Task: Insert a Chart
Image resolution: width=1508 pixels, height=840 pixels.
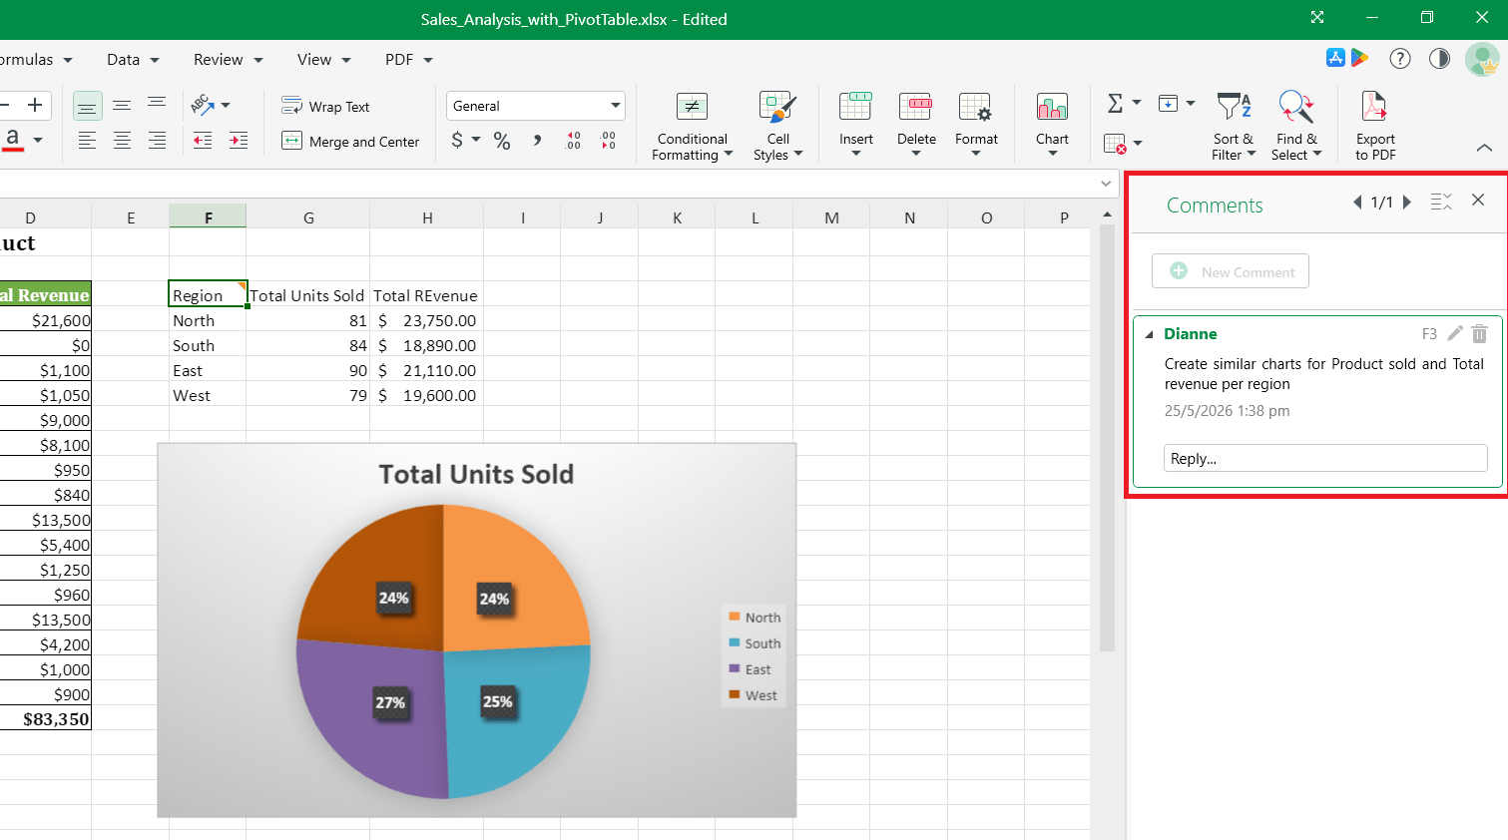Action: [x=1052, y=125]
